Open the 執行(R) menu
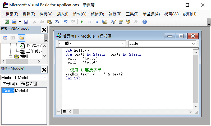Screen dimensions: 211x126 tap(115, 14)
